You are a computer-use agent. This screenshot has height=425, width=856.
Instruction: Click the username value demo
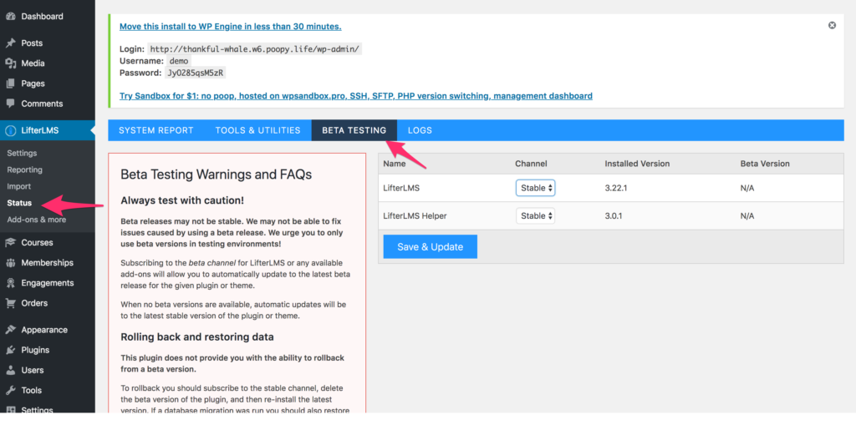tap(179, 61)
